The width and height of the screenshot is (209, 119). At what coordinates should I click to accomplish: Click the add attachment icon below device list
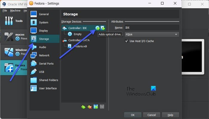coord(96,107)
